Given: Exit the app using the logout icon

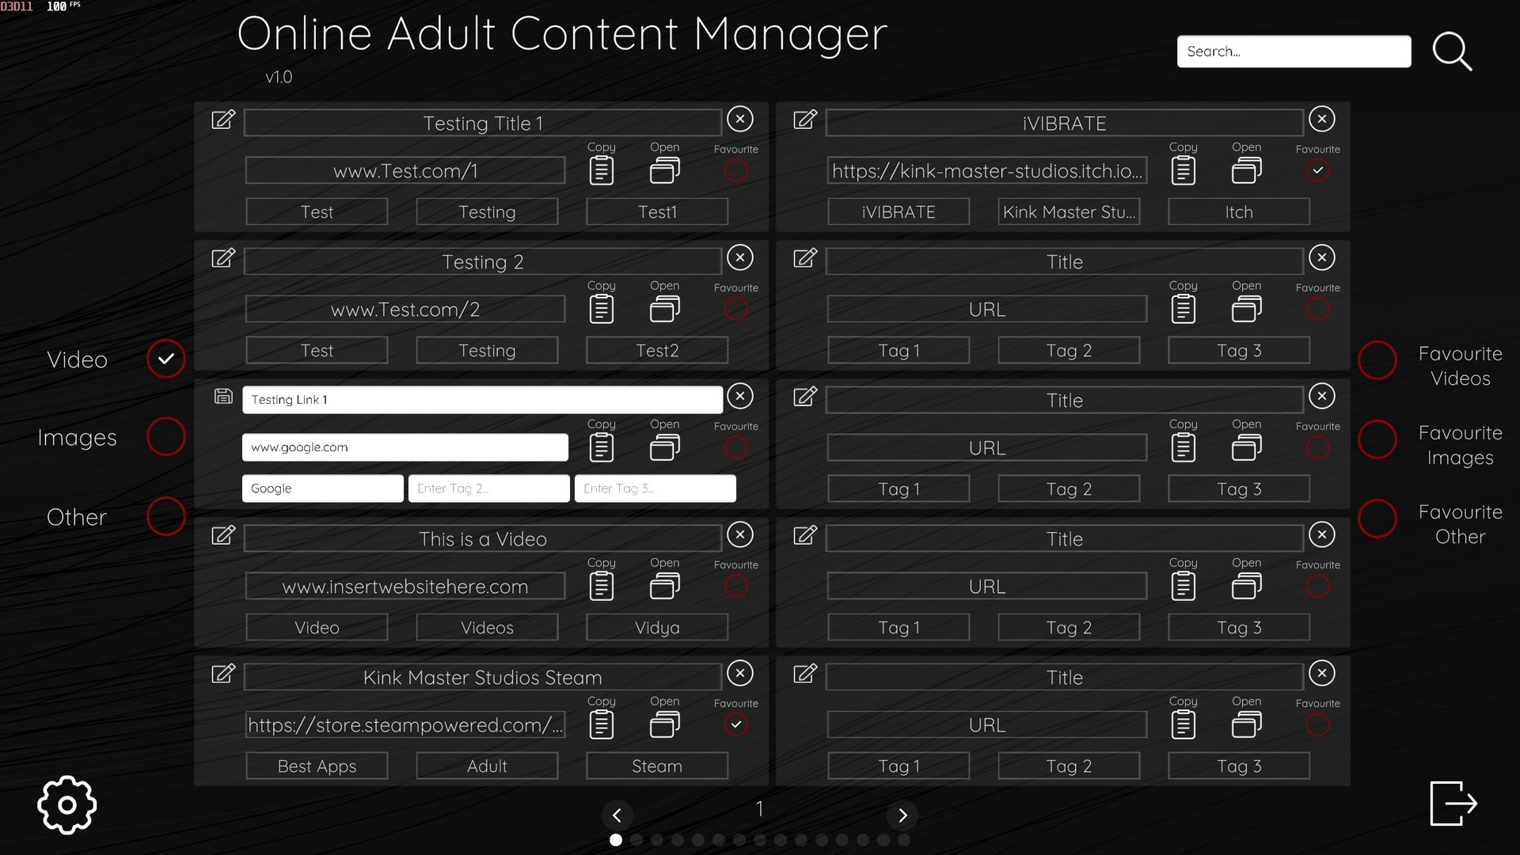Looking at the screenshot, I should [x=1453, y=803].
